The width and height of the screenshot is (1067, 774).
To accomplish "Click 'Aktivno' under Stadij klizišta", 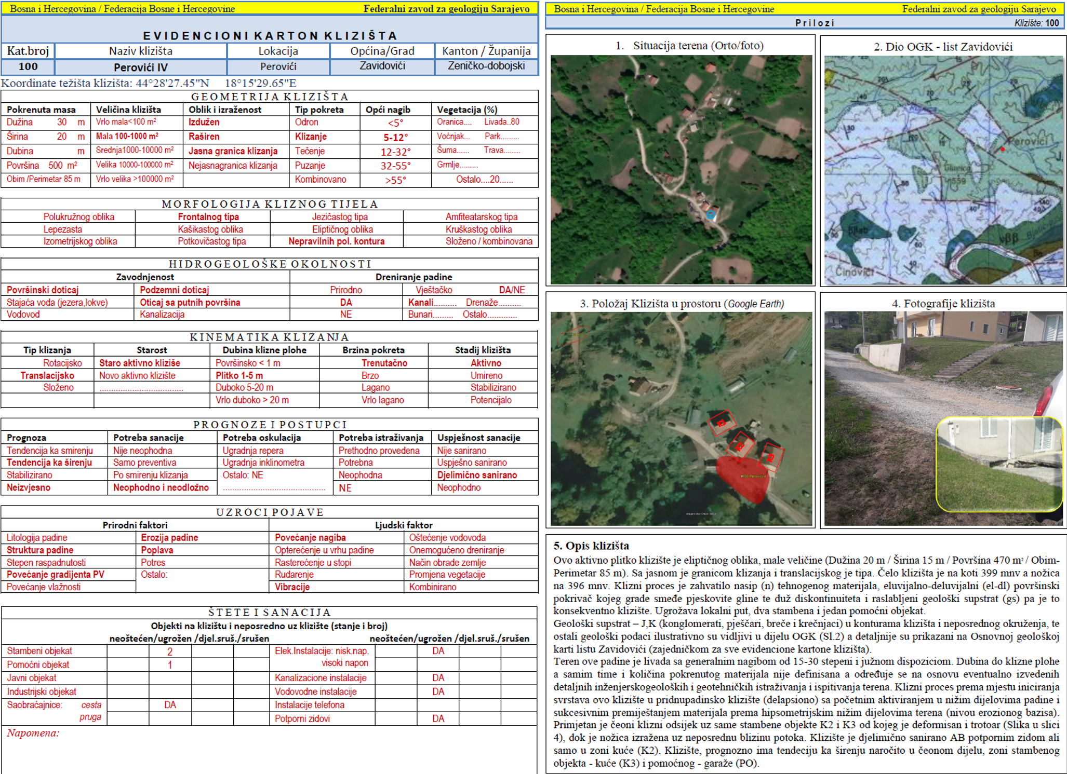I will pos(486,363).
